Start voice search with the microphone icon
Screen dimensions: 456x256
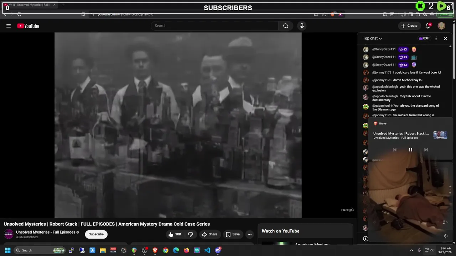tap(302, 26)
